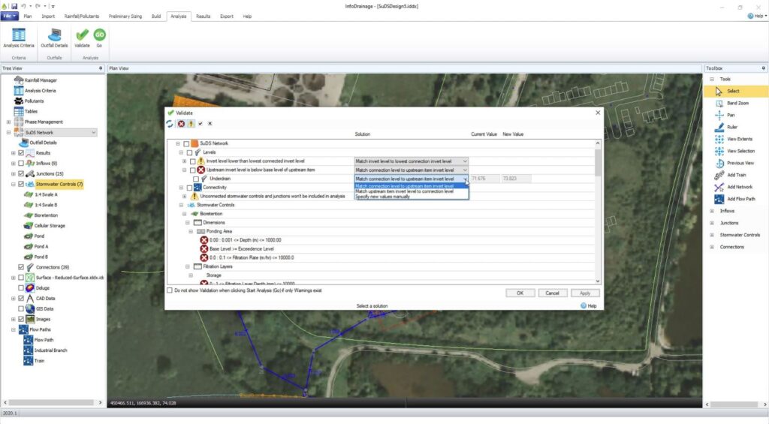
Task: Switch to Rainfall/Pollutants ribbon tab
Action: (x=81, y=17)
